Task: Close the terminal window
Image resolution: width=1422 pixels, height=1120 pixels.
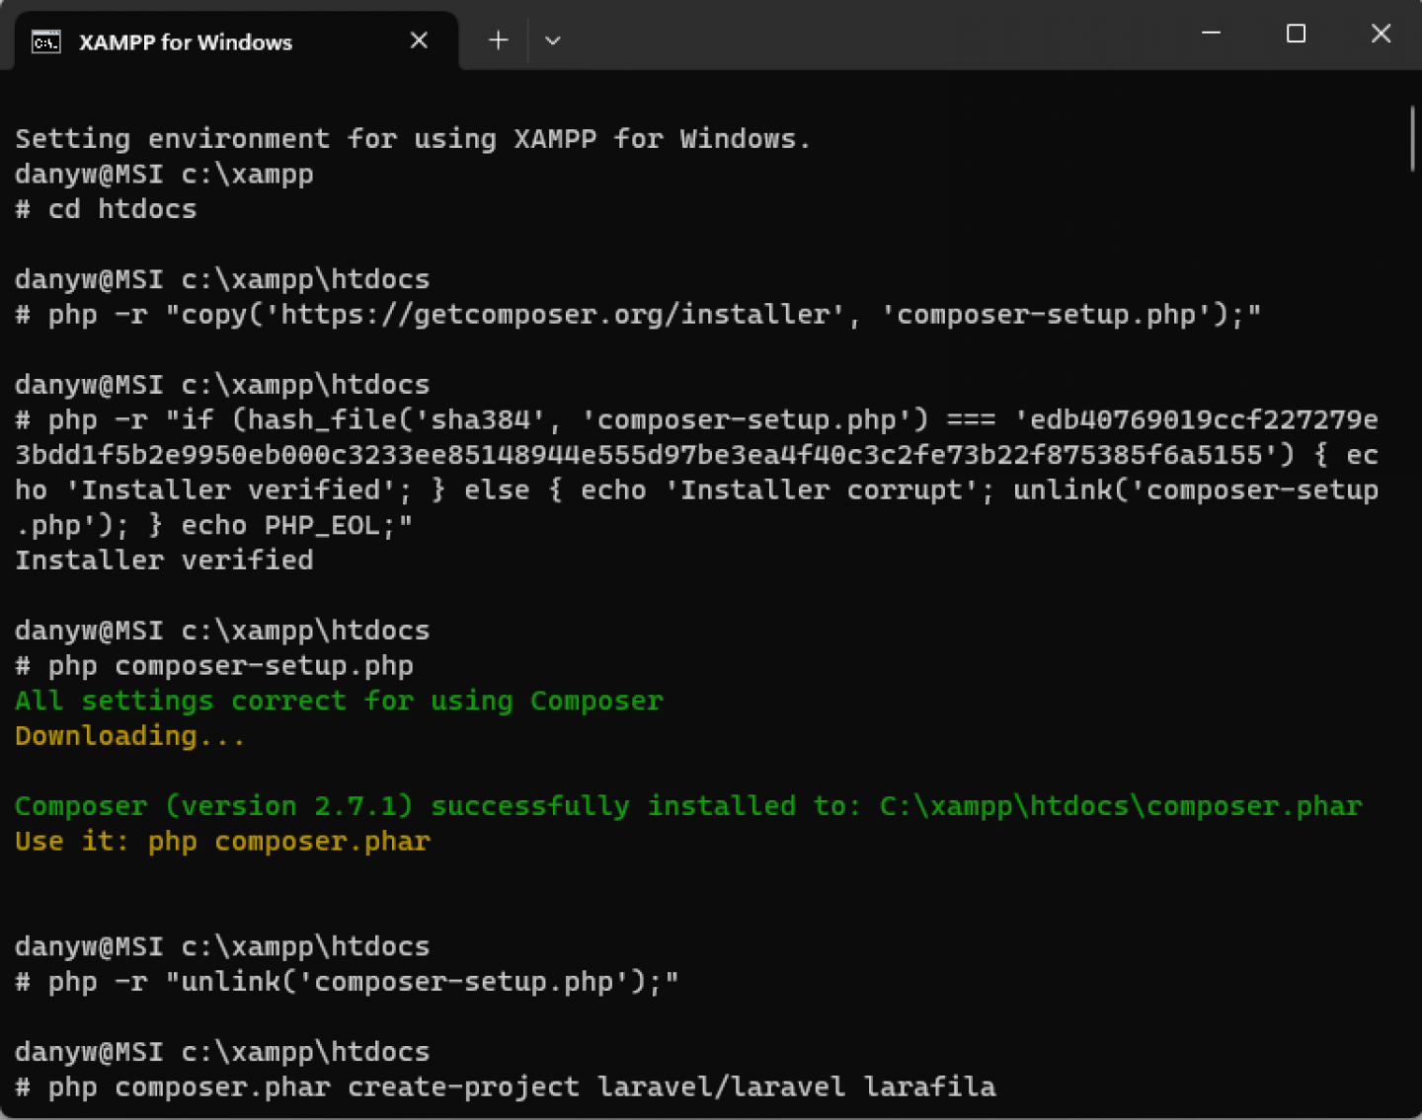Action: click(x=1381, y=34)
